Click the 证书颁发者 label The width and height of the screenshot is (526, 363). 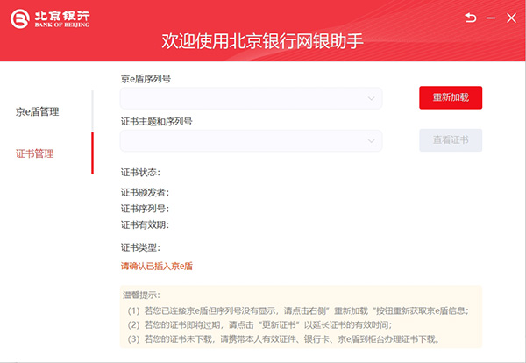[145, 192]
